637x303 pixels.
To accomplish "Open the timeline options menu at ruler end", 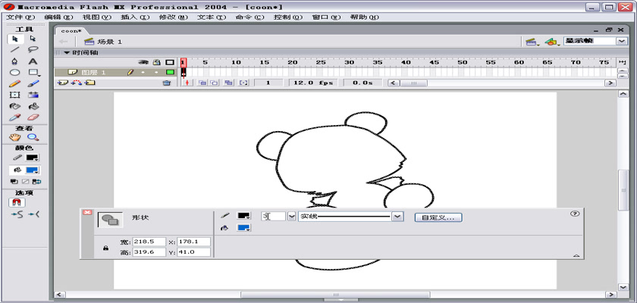I will tap(622, 62).
